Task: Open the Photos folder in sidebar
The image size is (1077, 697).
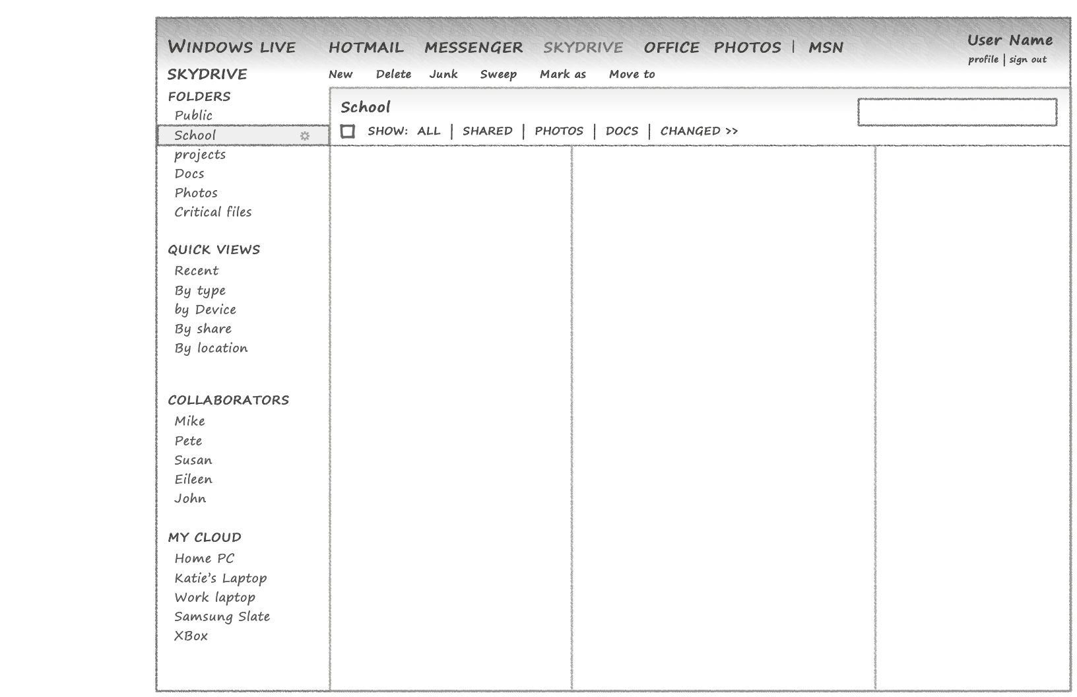Action: coord(196,193)
